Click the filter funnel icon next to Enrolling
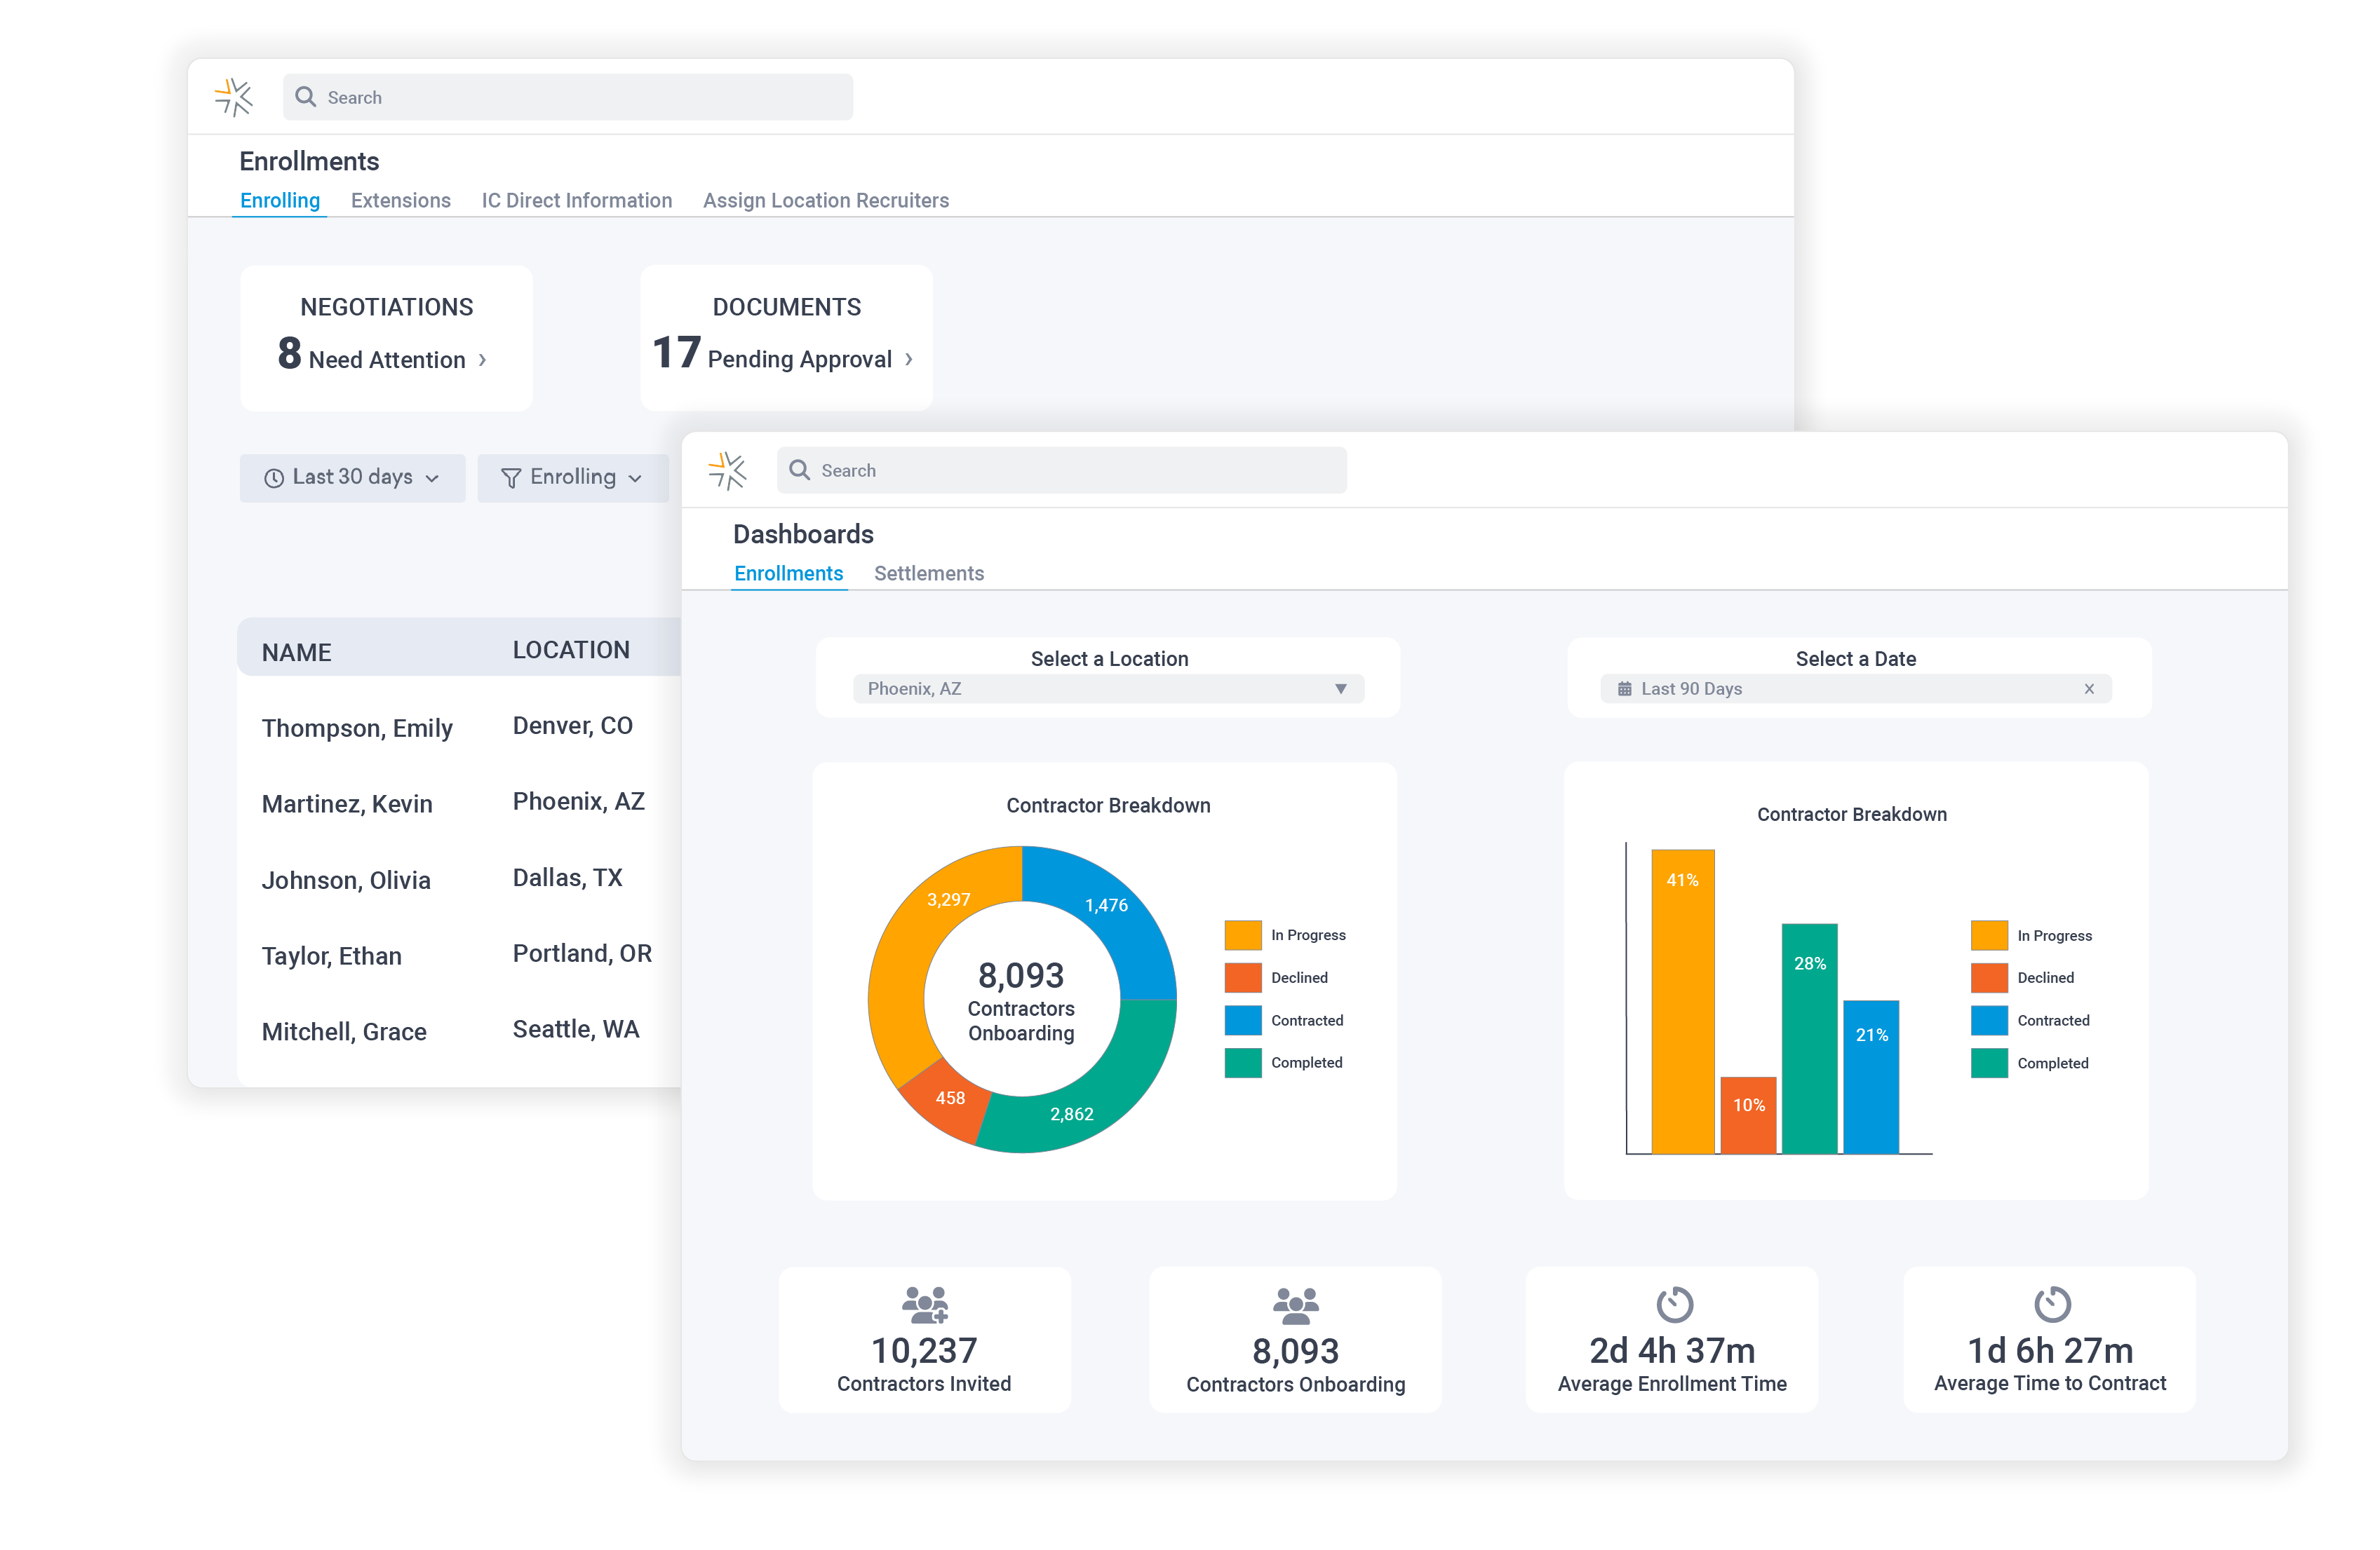Image resolution: width=2380 pixels, height=1550 pixels. coord(512,477)
